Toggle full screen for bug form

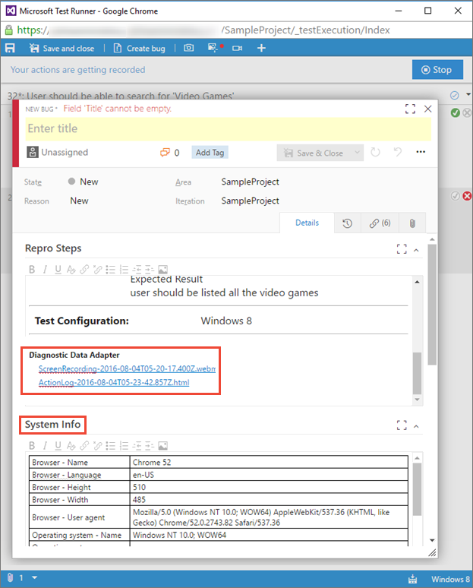coord(411,109)
